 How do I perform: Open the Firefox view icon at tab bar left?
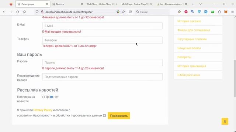click(11, 4)
